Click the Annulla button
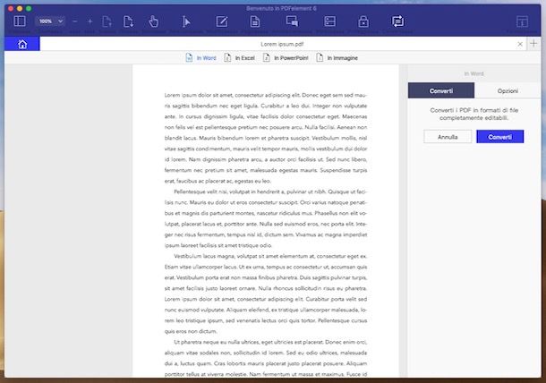The height and width of the screenshot is (383, 546). click(448, 137)
